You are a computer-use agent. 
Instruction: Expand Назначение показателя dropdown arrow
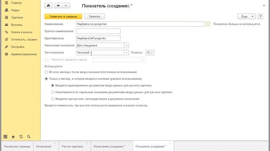tap(127, 46)
